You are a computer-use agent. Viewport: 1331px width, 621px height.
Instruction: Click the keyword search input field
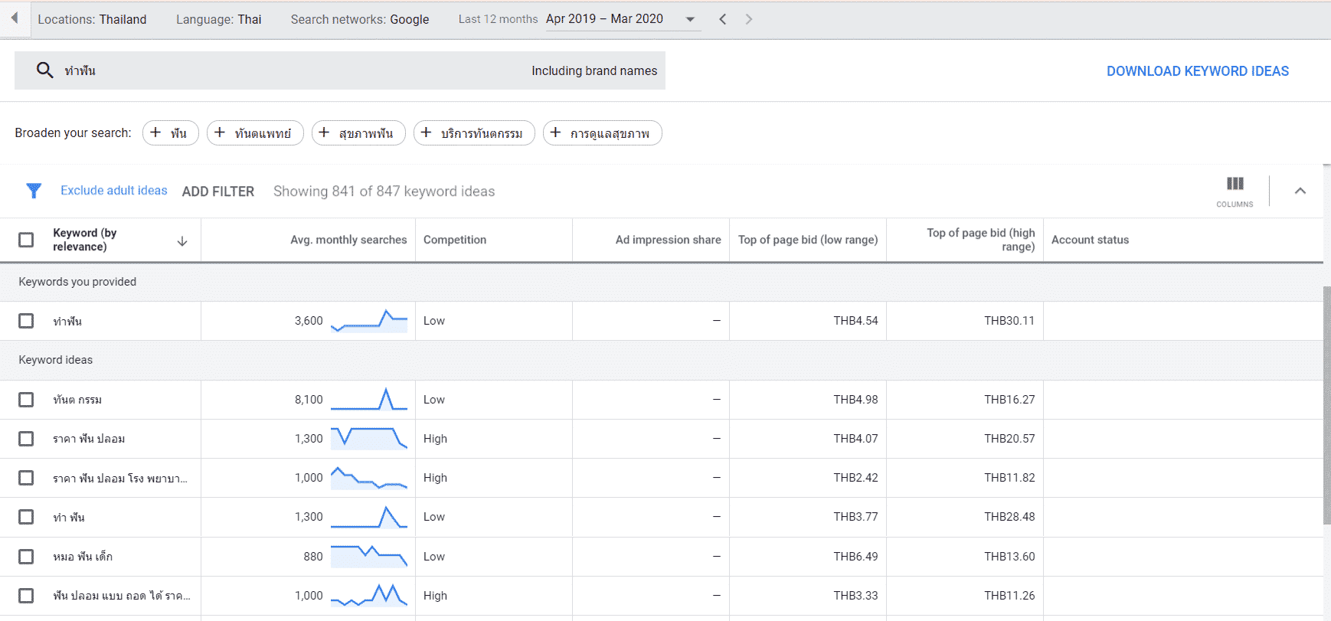(x=340, y=70)
